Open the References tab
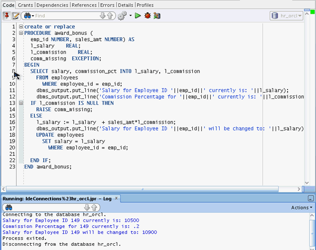The image size is (316, 250). [84, 5]
